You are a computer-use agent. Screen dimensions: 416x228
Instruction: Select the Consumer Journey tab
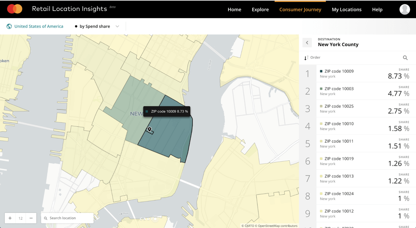[x=300, y=9]
